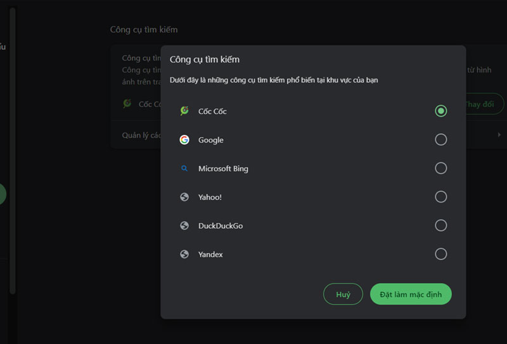507x344 pixels.
Task: Choose the Yandex radio button
Action: coord(441,254)
